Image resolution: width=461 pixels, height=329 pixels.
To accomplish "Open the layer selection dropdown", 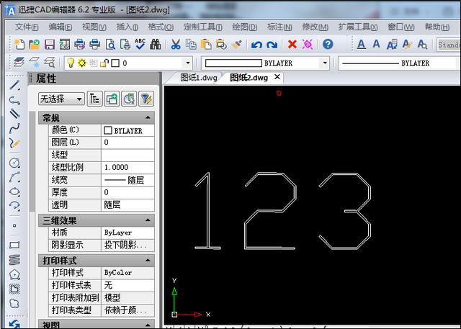I will coord(187,63).
